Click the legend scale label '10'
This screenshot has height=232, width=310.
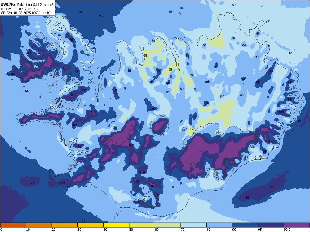(x=28, y=230)
